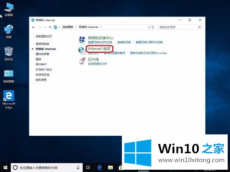
Task: Click the Cortana circle in the taskbar search
Action: pos(15,167)
